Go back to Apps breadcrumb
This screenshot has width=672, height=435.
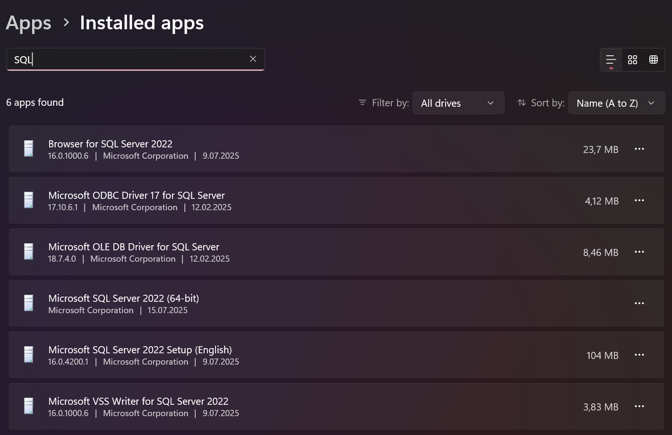point(28,23)
